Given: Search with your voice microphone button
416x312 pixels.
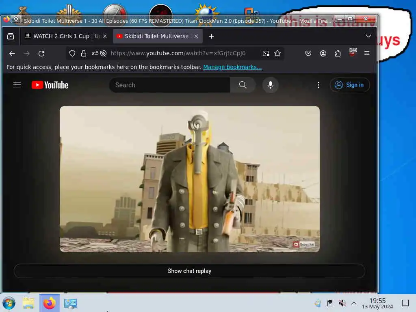Looking at the screenshot, I should point(270,85).
